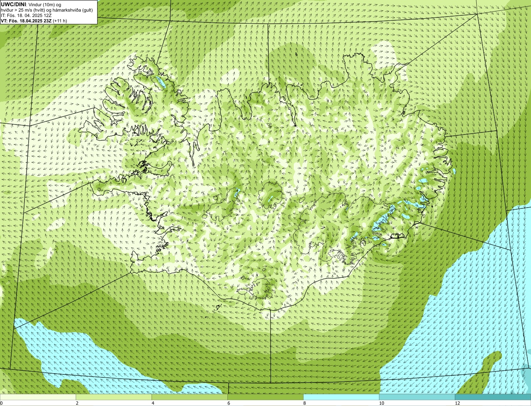Click the turquoise 10–12 color bar segment
The image size is (531, 406).
(417, 397)
